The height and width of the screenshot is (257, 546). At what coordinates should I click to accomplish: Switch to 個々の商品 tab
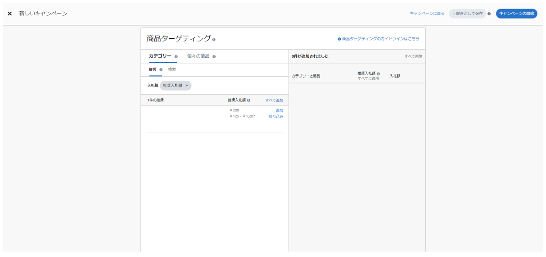[x=198, y=56]
